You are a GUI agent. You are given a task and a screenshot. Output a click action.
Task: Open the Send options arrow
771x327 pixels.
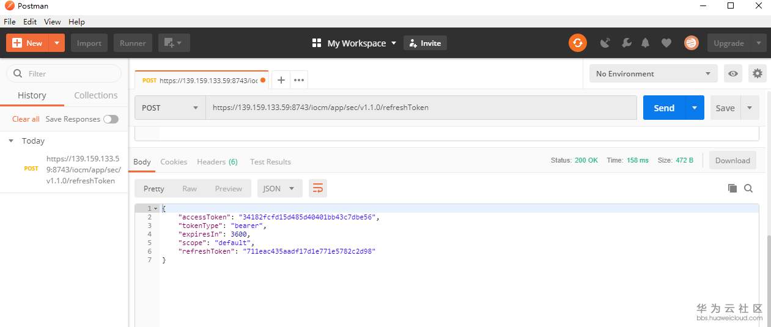(695, 108)
